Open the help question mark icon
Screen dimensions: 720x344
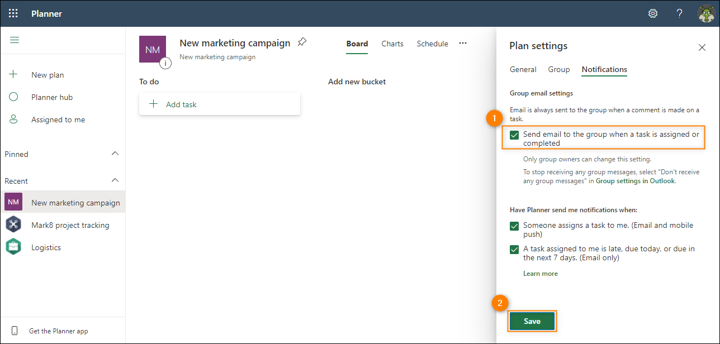coord(680,13)
